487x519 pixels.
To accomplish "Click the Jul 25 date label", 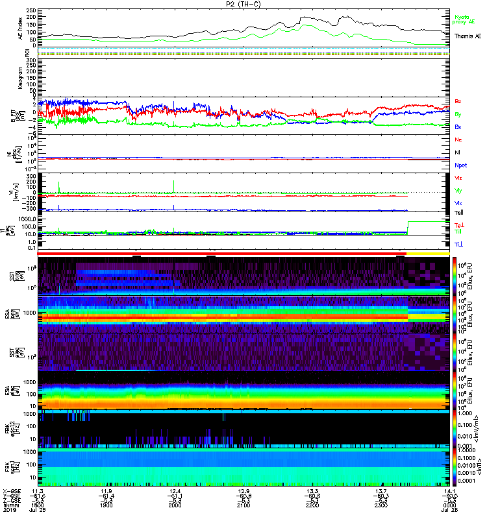I will pyautogui.click(x=38, y=510).
